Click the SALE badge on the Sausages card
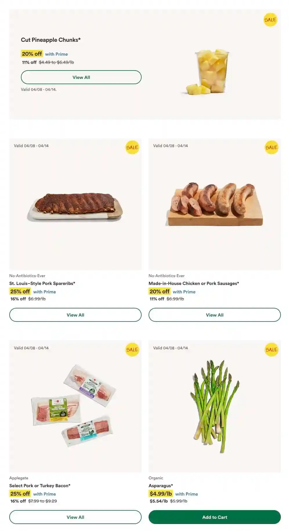 tap(271, 147)
